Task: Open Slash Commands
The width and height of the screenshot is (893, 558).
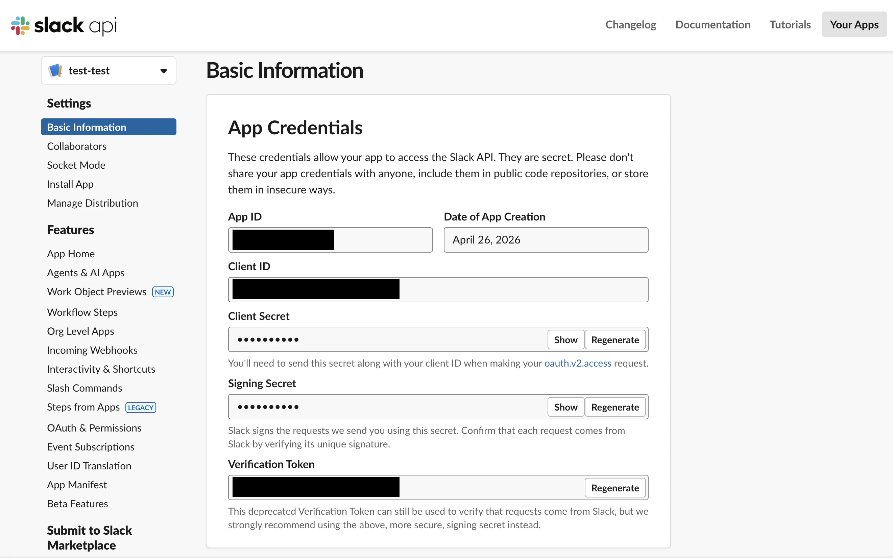Action: [85, 388]
